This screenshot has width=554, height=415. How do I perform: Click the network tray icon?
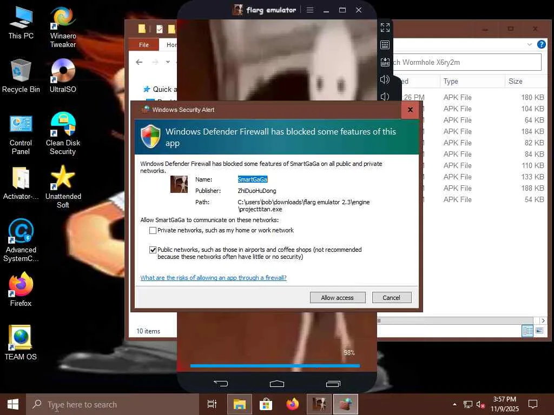pos(468,404)
